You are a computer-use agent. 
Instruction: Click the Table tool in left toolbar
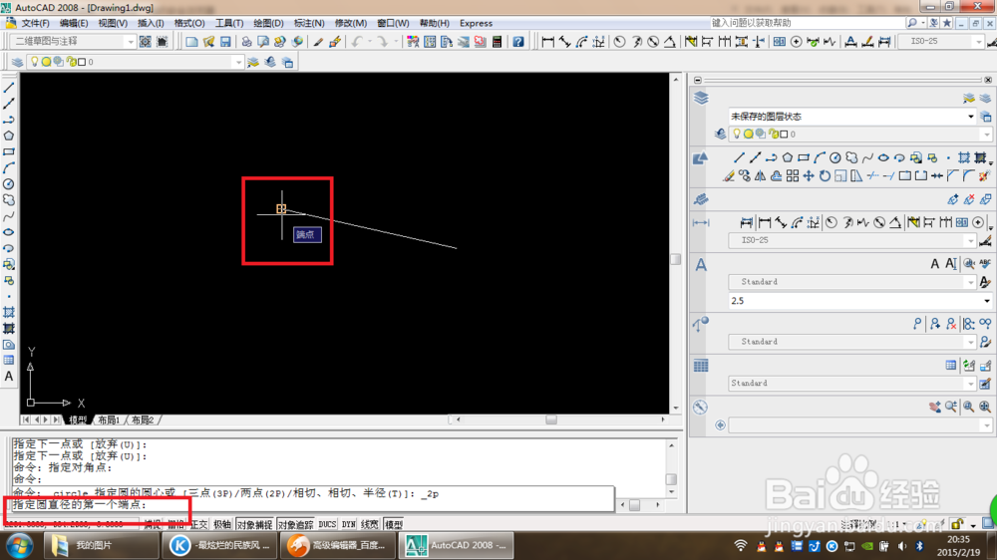pyautogui.click(x=9, y=361)
